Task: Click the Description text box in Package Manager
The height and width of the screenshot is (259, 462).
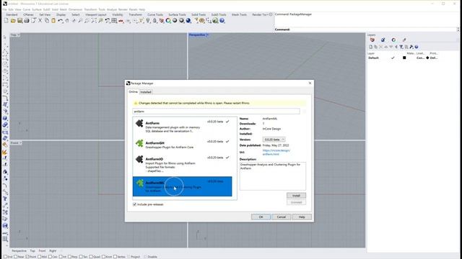Action: [x=273, y=176]
